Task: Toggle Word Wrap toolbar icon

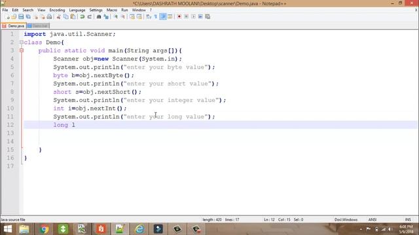Action: coord(149,17)
